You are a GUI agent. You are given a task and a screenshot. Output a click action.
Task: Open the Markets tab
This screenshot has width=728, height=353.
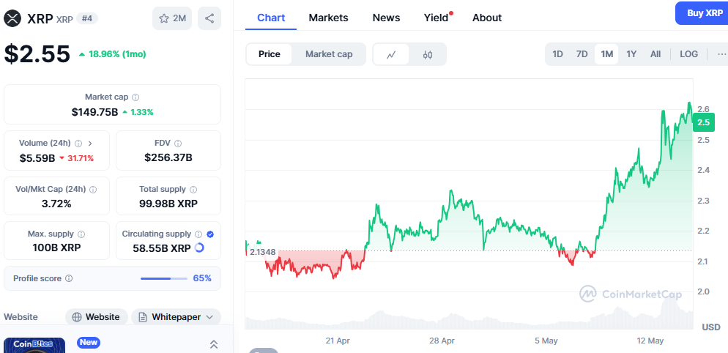328,18
